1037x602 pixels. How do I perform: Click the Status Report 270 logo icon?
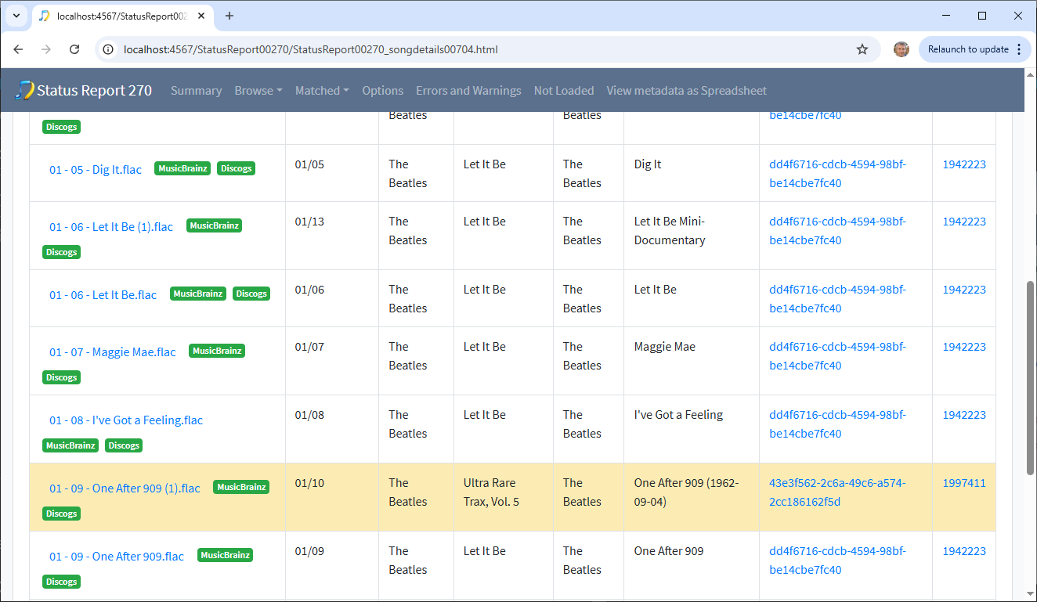click(x=25, y=90)
